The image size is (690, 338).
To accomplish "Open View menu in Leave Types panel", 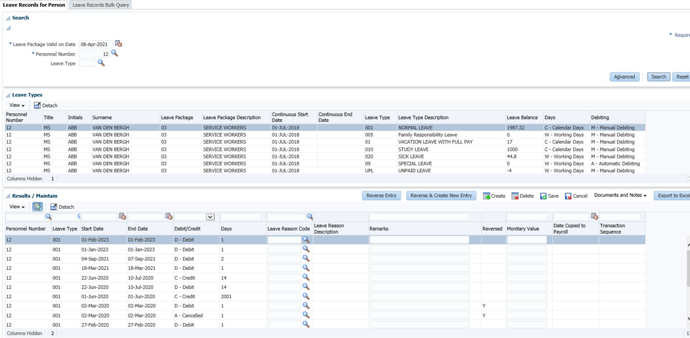I will [17, 105].
